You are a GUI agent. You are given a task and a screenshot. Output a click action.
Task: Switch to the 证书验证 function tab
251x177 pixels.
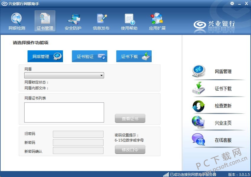[x=90, y=56]
